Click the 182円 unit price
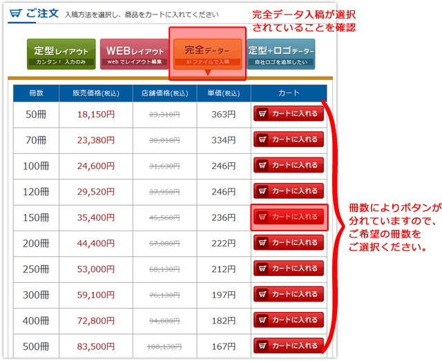442x361 pixels. pos(224,321)
